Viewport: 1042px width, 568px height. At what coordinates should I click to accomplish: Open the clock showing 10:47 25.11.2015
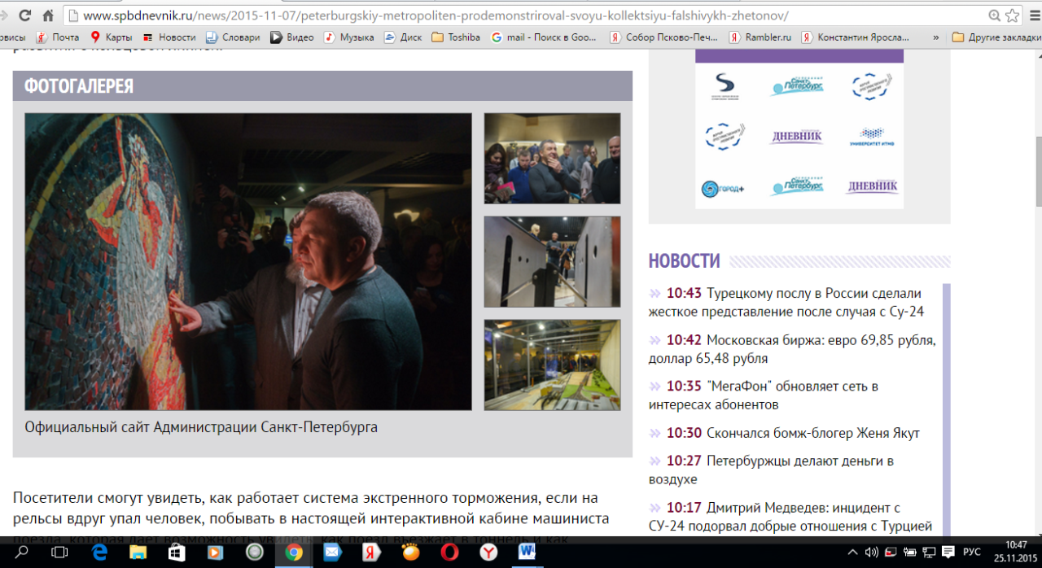click(x=1015, y=552)
